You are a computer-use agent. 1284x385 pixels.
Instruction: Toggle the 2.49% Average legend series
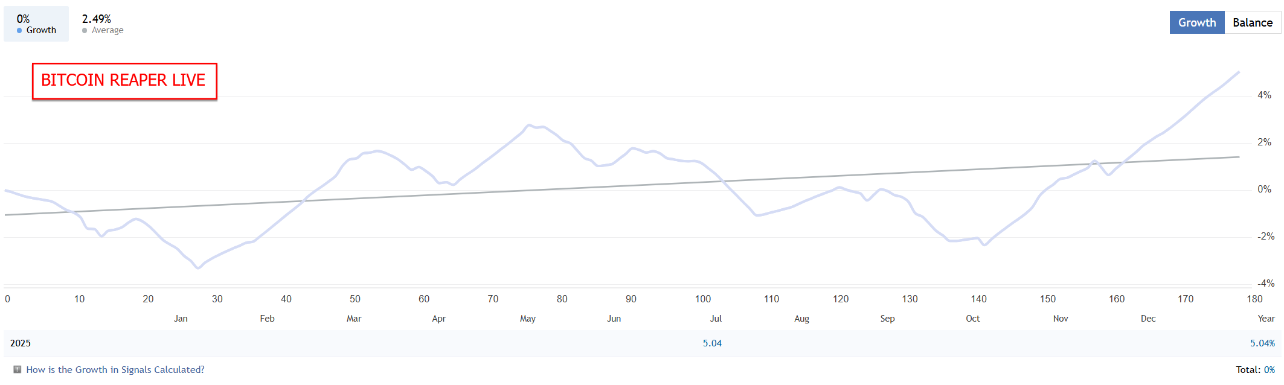pyautogui.click(x=103, y=24)
